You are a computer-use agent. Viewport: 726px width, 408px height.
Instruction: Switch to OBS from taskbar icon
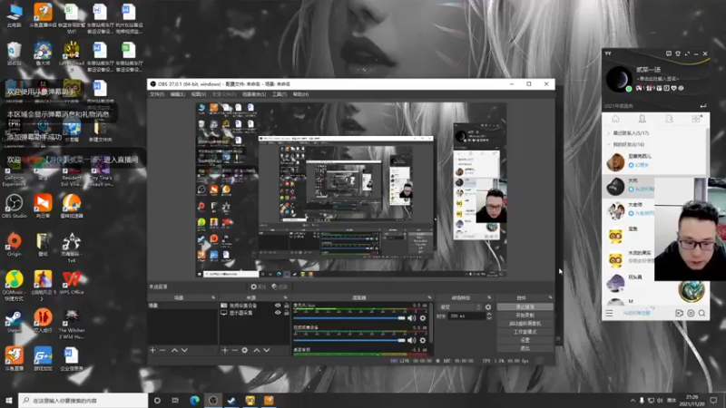pos(213,400)
